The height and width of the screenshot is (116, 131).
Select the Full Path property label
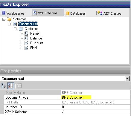(12, 102)
